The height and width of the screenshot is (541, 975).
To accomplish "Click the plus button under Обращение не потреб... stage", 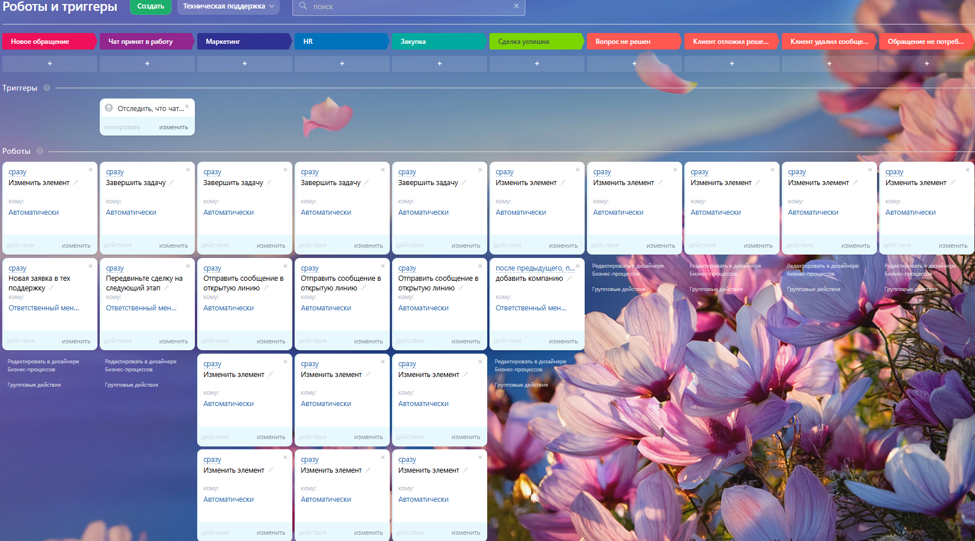I will (927, 64).
